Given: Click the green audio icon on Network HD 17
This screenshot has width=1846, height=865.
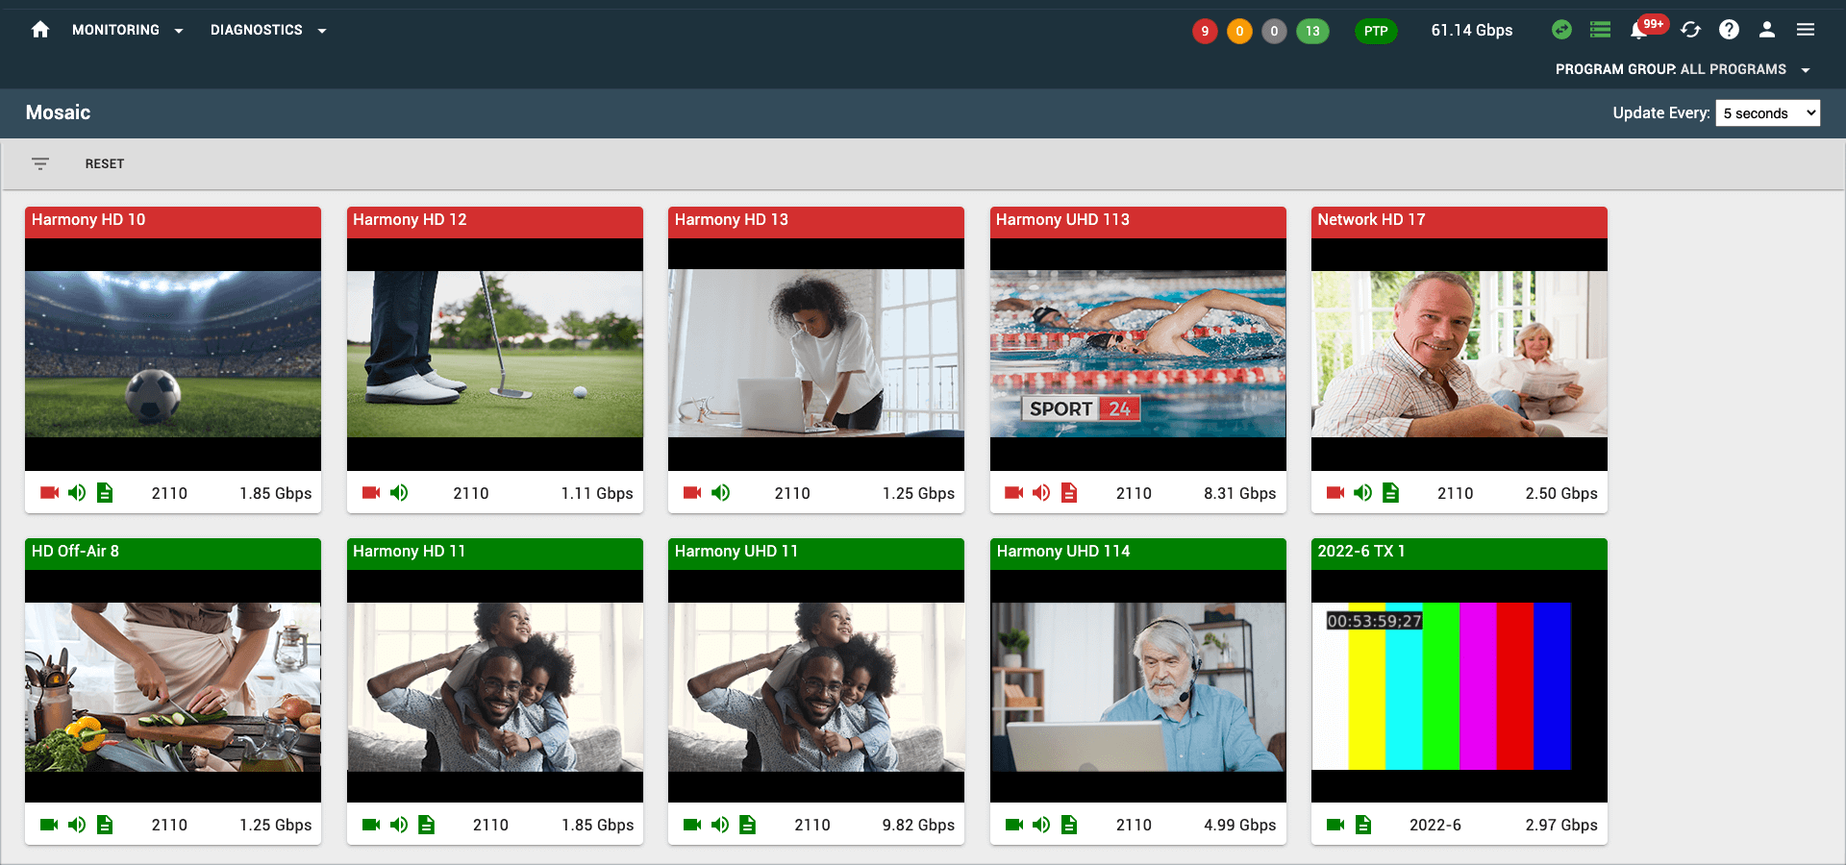Looking at the screenshot, I should pos(1363,493).
